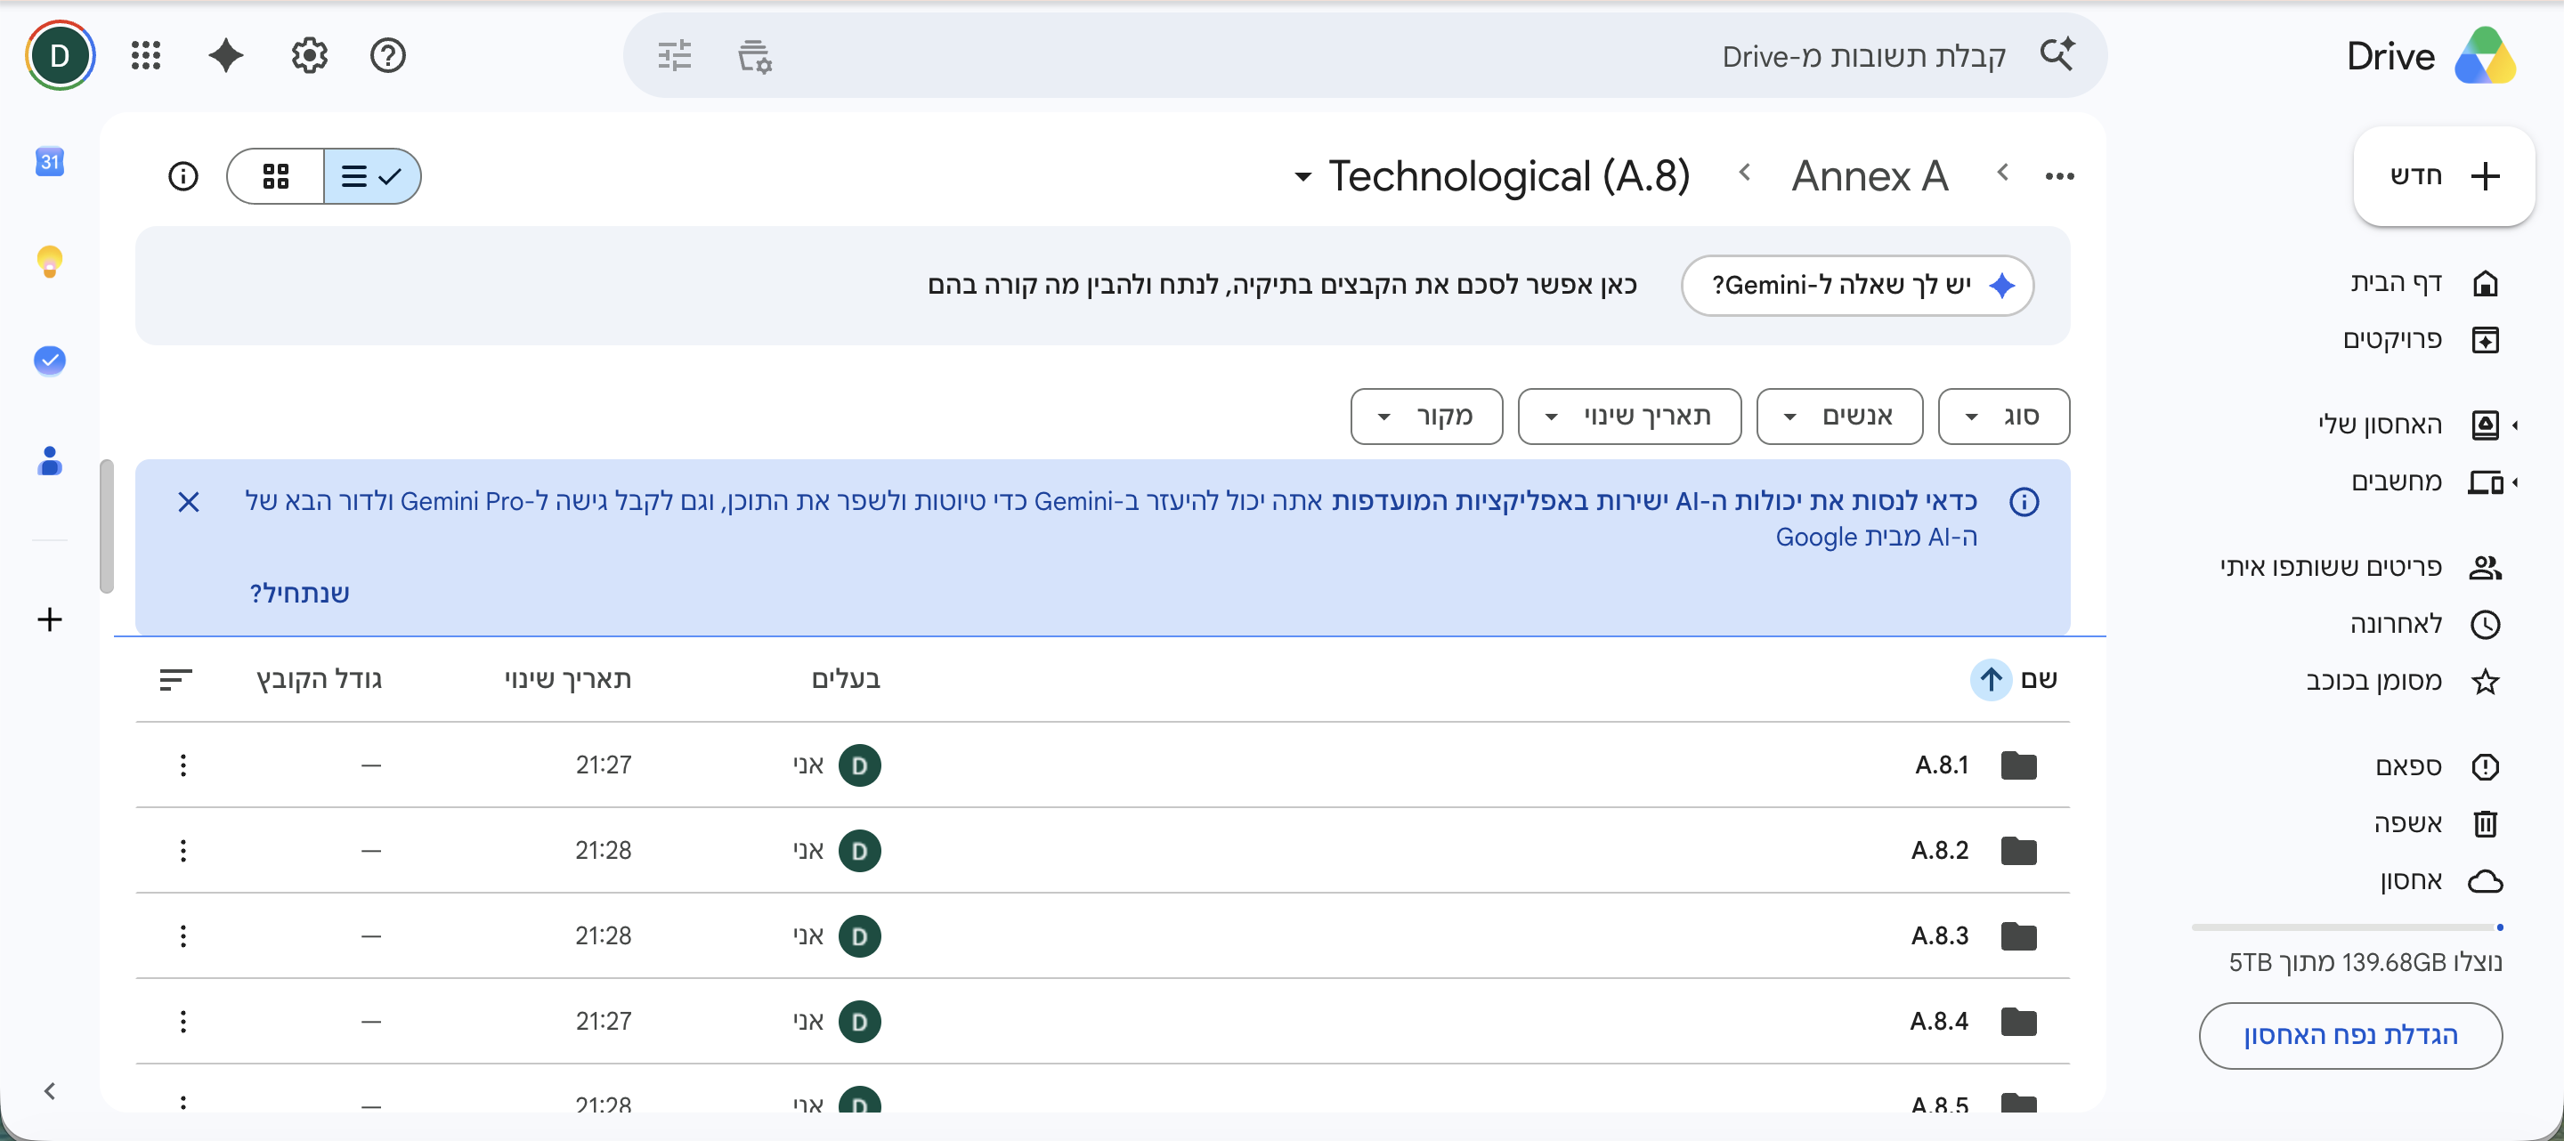
Task: Click the חדש New button
Action: 2444,176
